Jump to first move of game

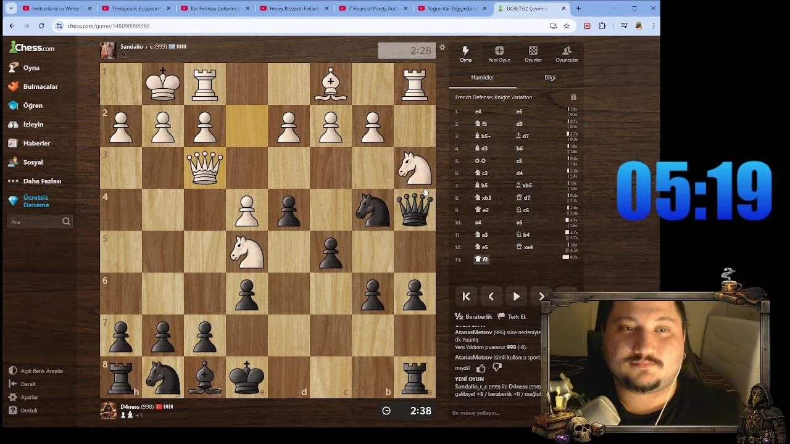click(x=466, y=297)
